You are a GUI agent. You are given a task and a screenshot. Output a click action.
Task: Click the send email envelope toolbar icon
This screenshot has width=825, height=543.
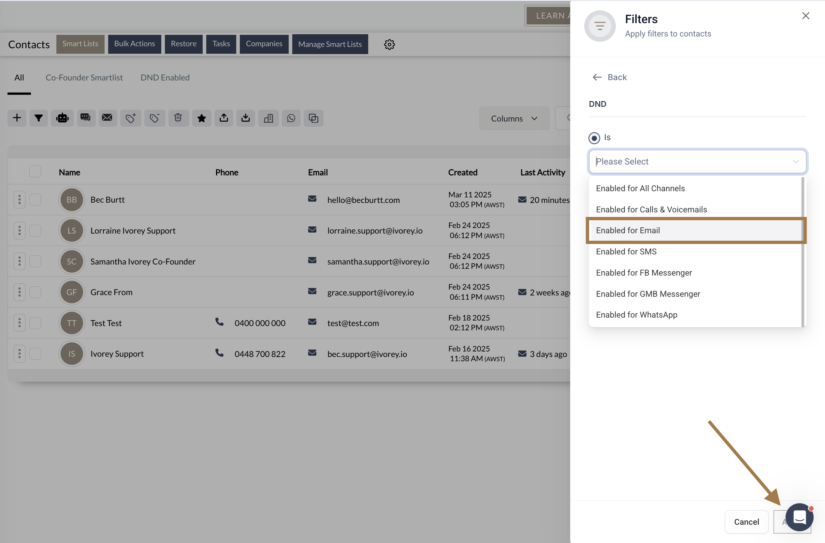[x=107, y=118]
